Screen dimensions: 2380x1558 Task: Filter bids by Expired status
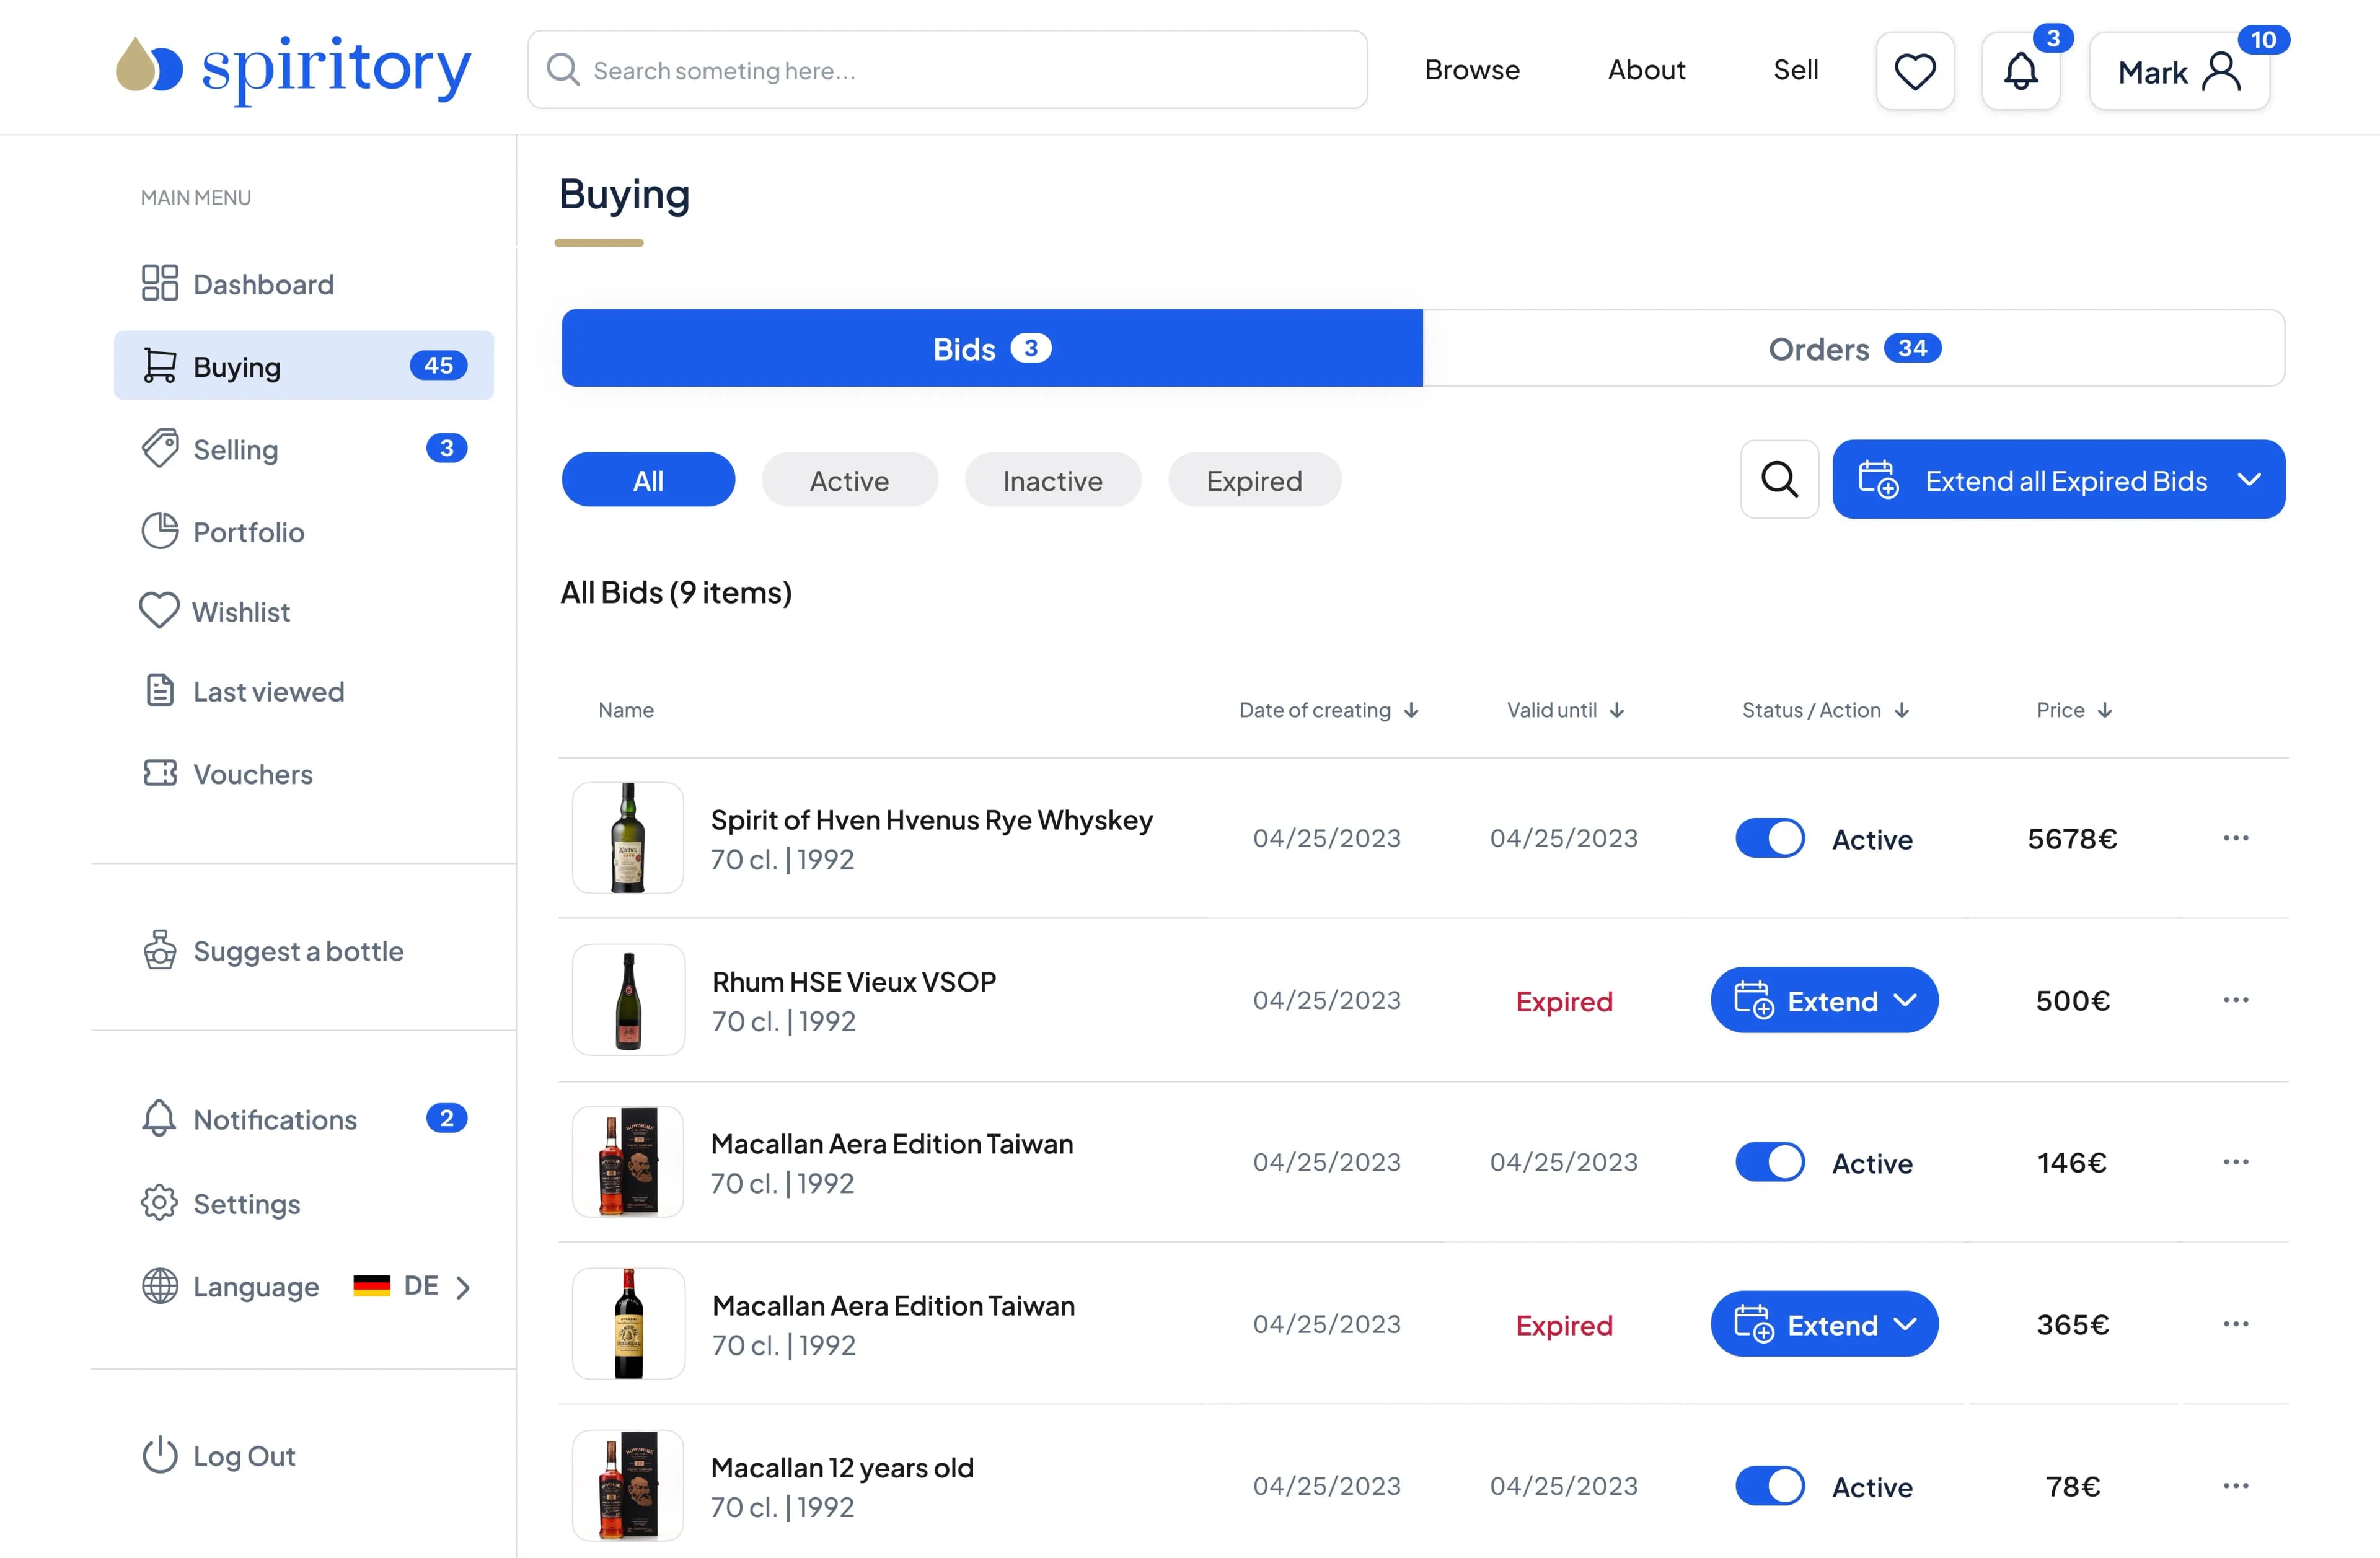[x=1254, y=480]
